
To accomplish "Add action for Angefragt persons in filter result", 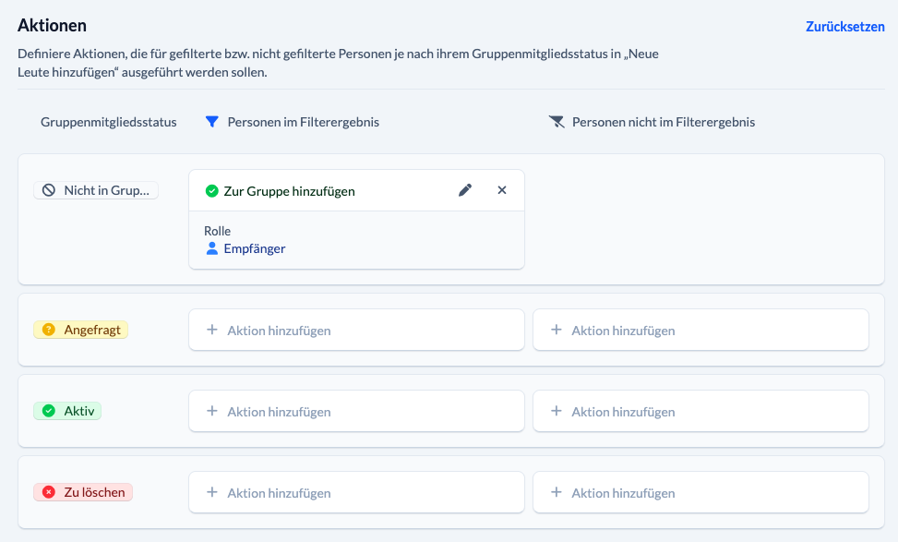I will pyautogui.click(x=356, y=330).
